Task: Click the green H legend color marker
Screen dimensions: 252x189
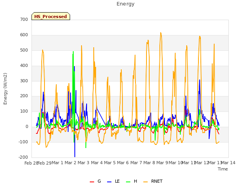Action: [128, 182]
